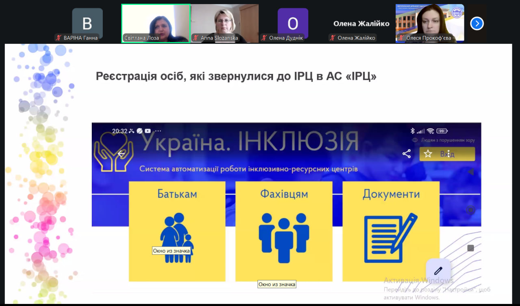
Task: Open the Батькам section heading
Action: (x=177, y=194)
